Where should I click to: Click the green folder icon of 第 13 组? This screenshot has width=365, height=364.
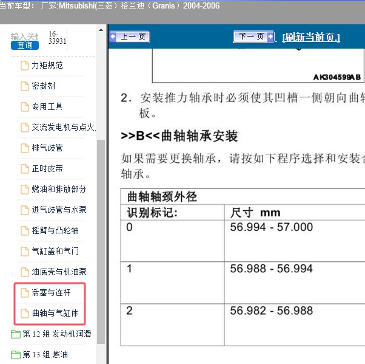click(x=16, y=355)
